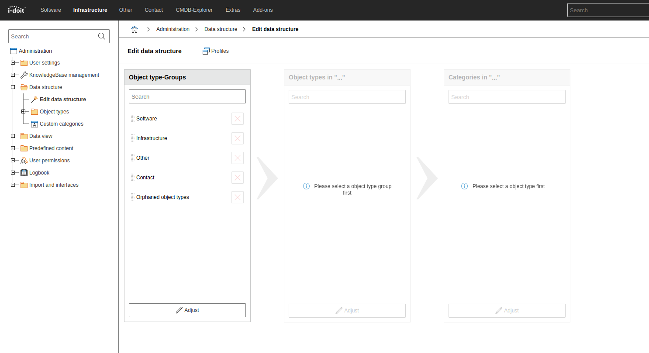
Task: Grab the drag handle for Infrastructure group
Action: pos(133,138)
